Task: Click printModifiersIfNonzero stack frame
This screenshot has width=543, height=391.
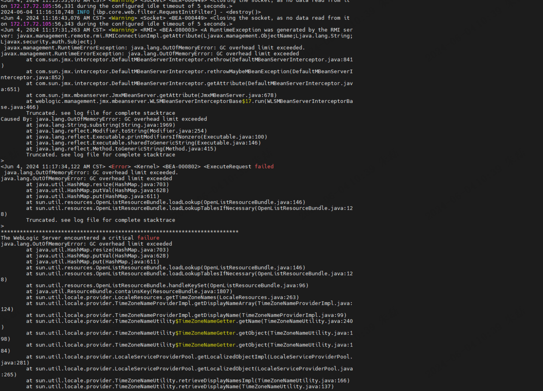Action: 146,137
